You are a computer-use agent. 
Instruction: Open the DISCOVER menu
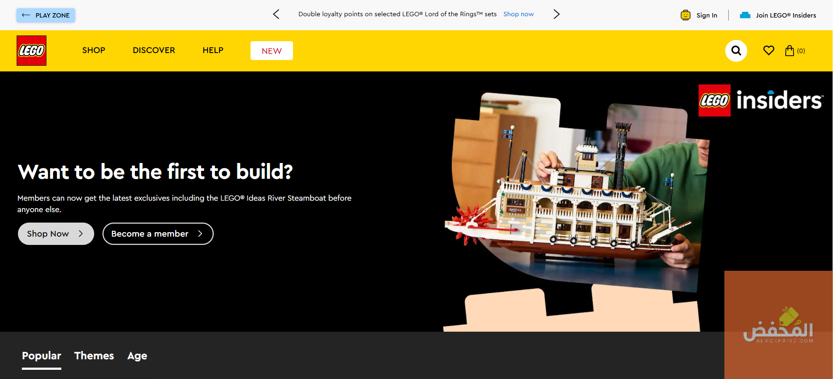154,50
